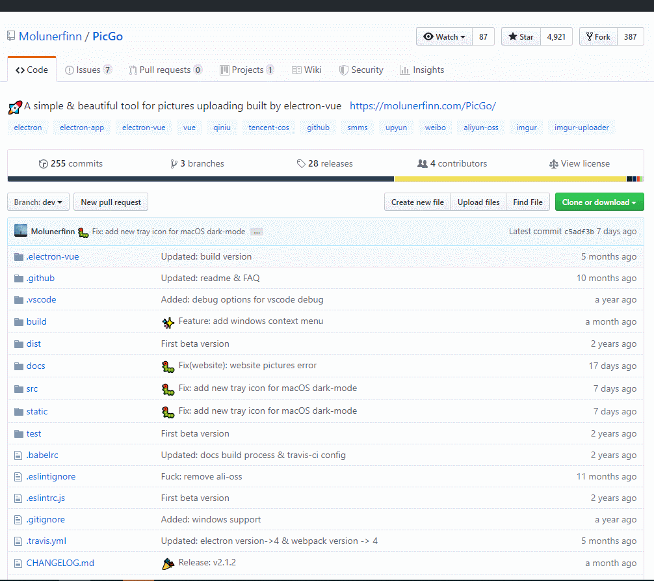Open the 3 branches link
Viewport: 654px width, 581px height.
pyautogui.click(x=197, y=163)
